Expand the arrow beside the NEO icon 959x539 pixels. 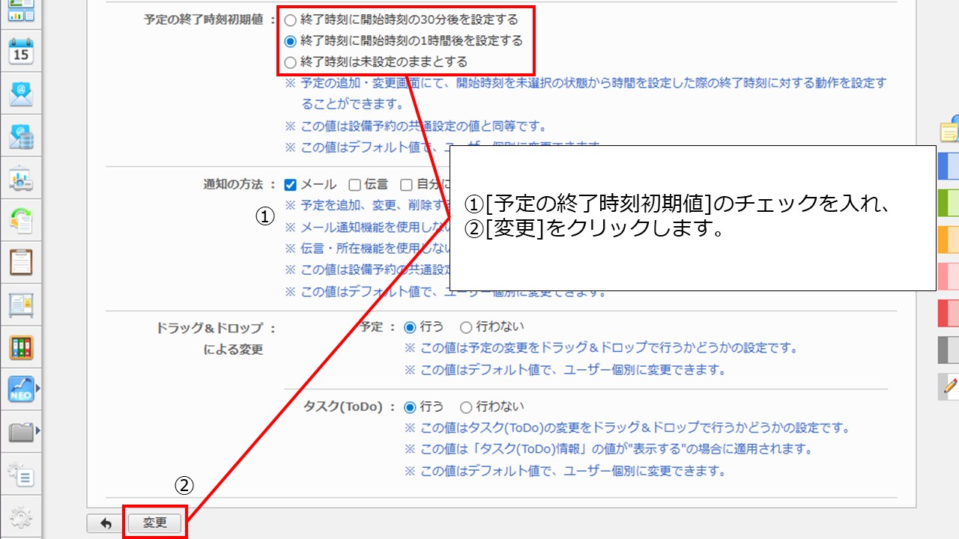pos(37,389)
